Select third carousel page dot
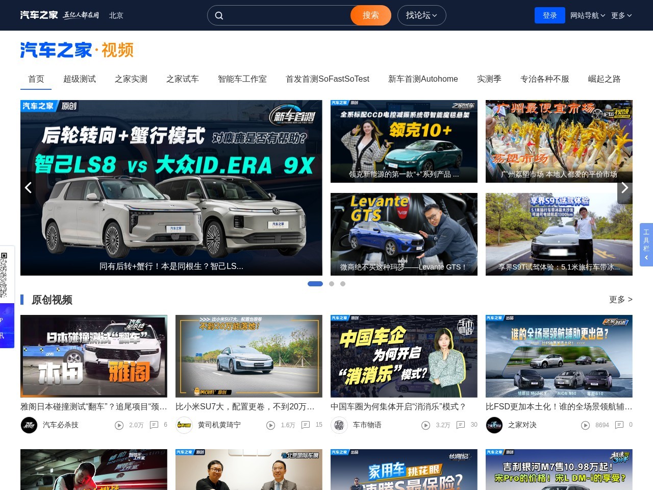This screenshot has width=653, height=490. point(343,284)
